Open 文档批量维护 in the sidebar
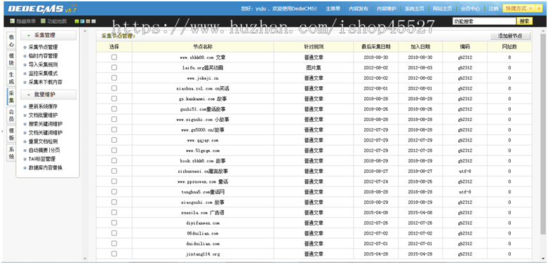The width and height of the screenshot is (548, 264). point(43,115)
